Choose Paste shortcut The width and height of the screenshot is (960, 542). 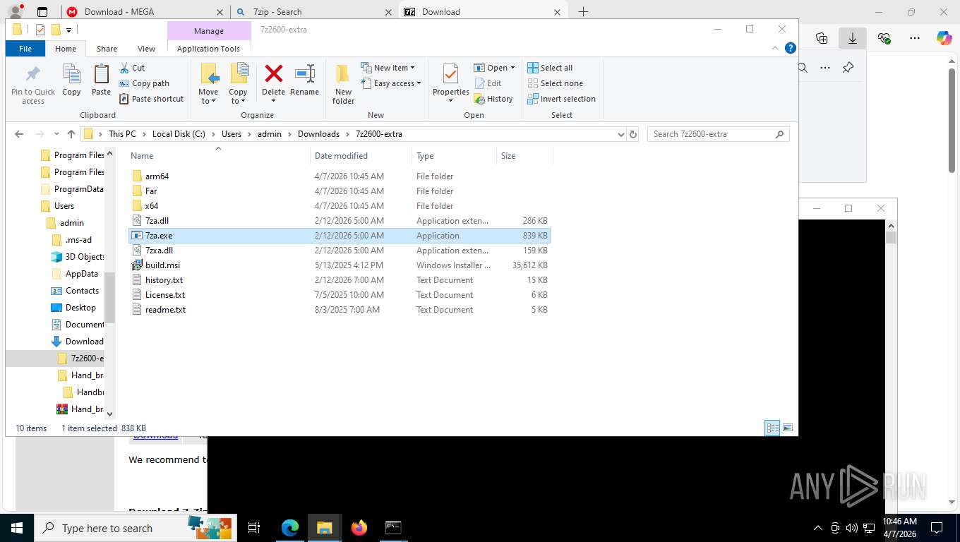point(151,99)
